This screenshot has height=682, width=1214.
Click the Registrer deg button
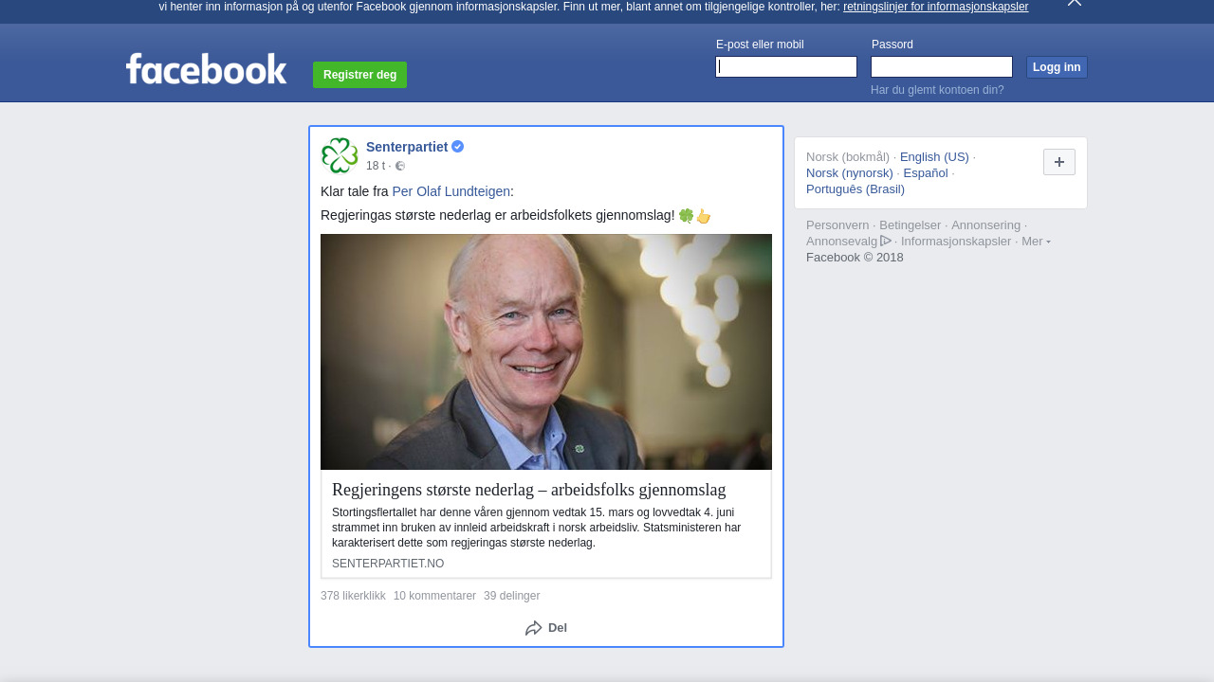359,75
